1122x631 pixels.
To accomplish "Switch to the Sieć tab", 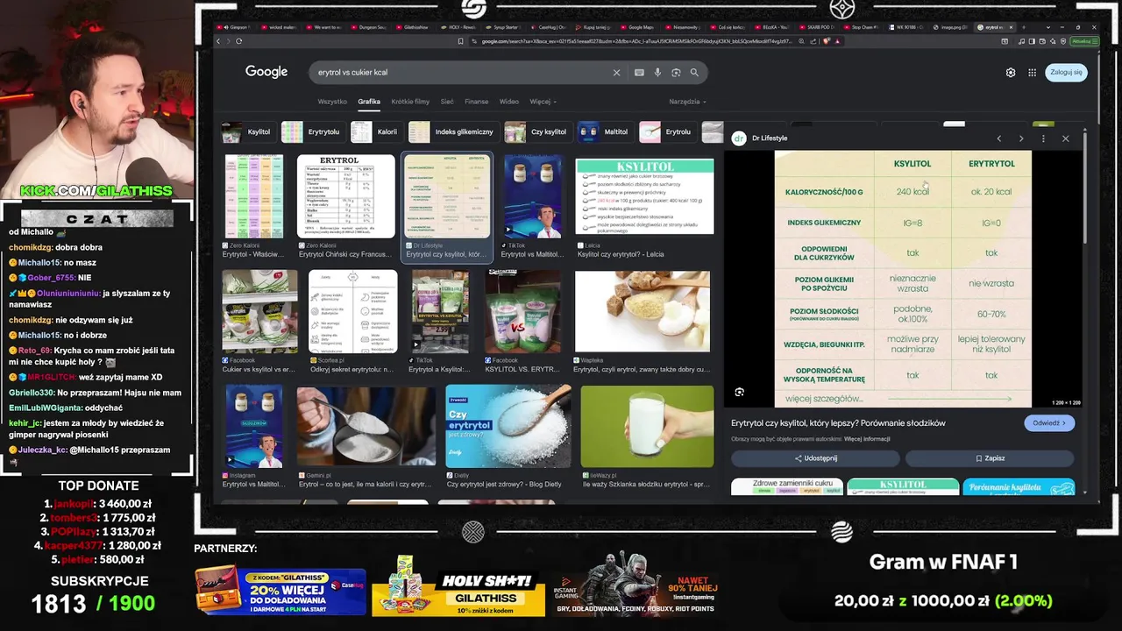I will (447, 102).
